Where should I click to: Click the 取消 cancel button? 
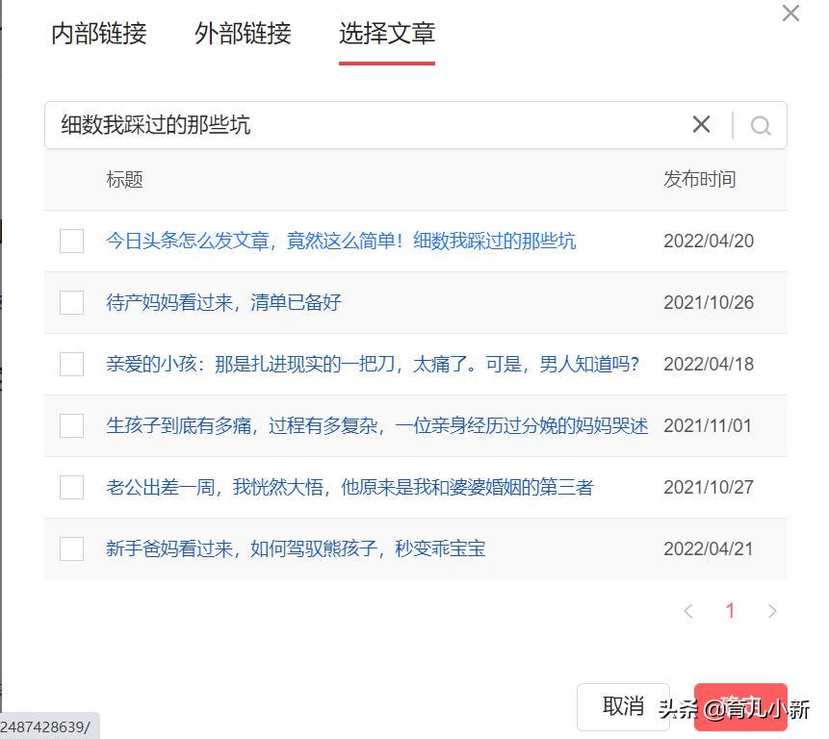pos(623,706)
